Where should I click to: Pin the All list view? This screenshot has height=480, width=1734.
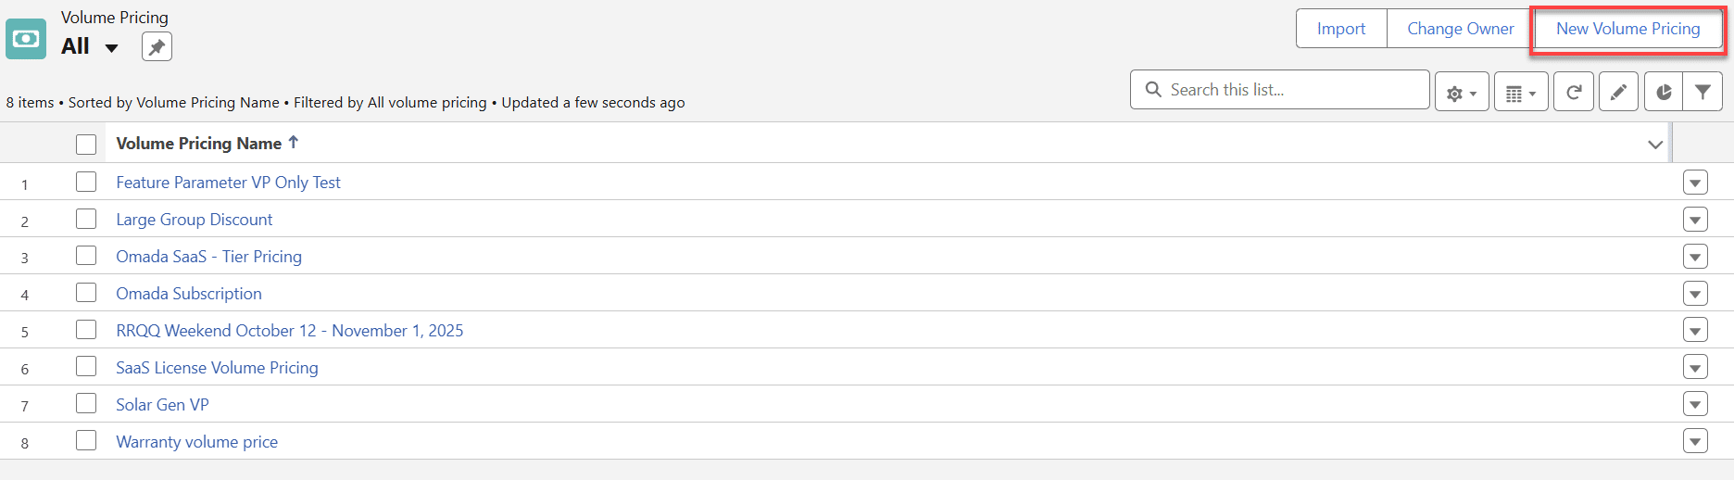coord(157,46)
